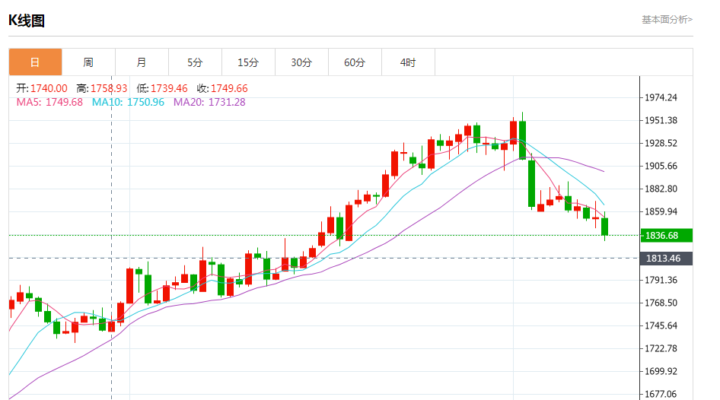Click the last green candlestick on the right

[x=605, y=227]
